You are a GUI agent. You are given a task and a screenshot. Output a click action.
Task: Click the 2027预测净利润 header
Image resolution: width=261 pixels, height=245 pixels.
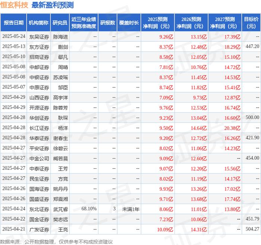click(225, 23)
